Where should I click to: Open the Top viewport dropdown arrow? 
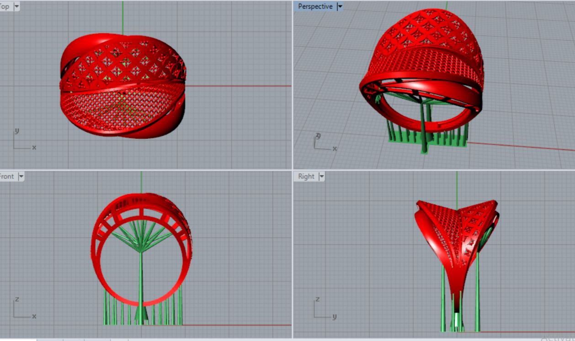(17, 6)
